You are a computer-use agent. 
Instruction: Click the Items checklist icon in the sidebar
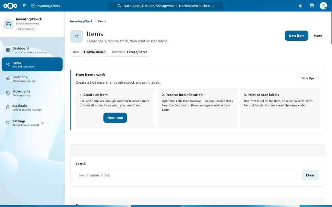pos(8,64)
